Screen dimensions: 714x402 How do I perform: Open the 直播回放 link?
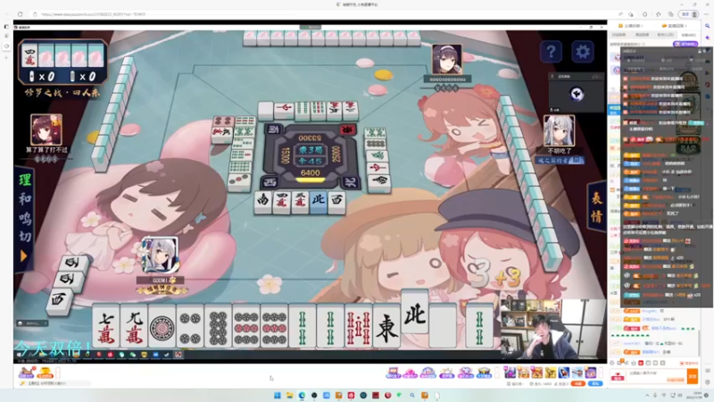[x=674, y=26]
